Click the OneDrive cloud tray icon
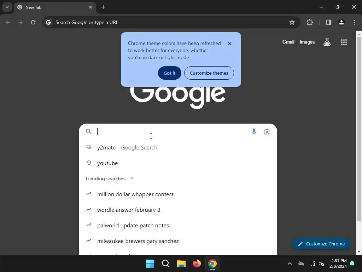The height and width of the screenshot is (272, 362). tap(301, 263)
